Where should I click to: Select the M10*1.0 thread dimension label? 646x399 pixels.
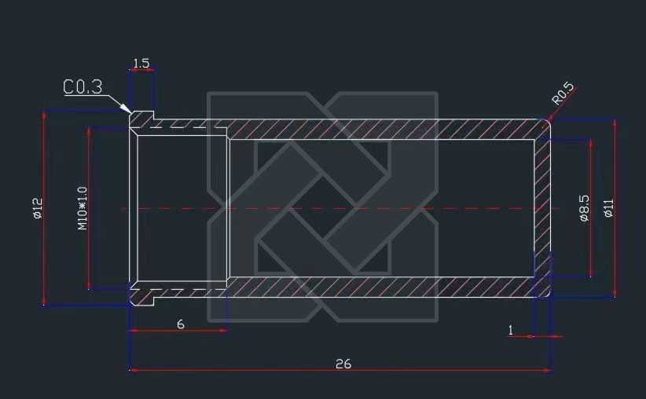[82, 208]
